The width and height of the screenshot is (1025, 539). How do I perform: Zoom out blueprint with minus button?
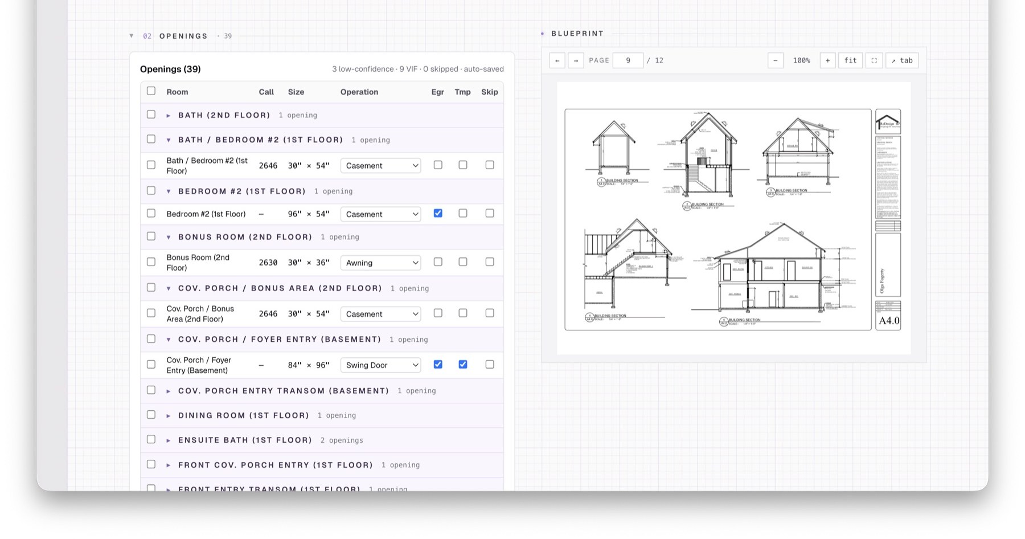click(775, 60)
